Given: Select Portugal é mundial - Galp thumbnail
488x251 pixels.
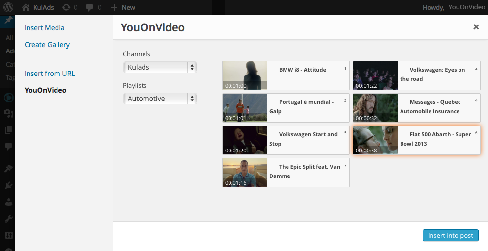Looking at the screenshot, I should (245, 108).
